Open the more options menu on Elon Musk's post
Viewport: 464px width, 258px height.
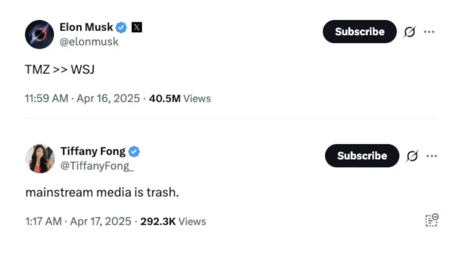[x=429, y=32]
